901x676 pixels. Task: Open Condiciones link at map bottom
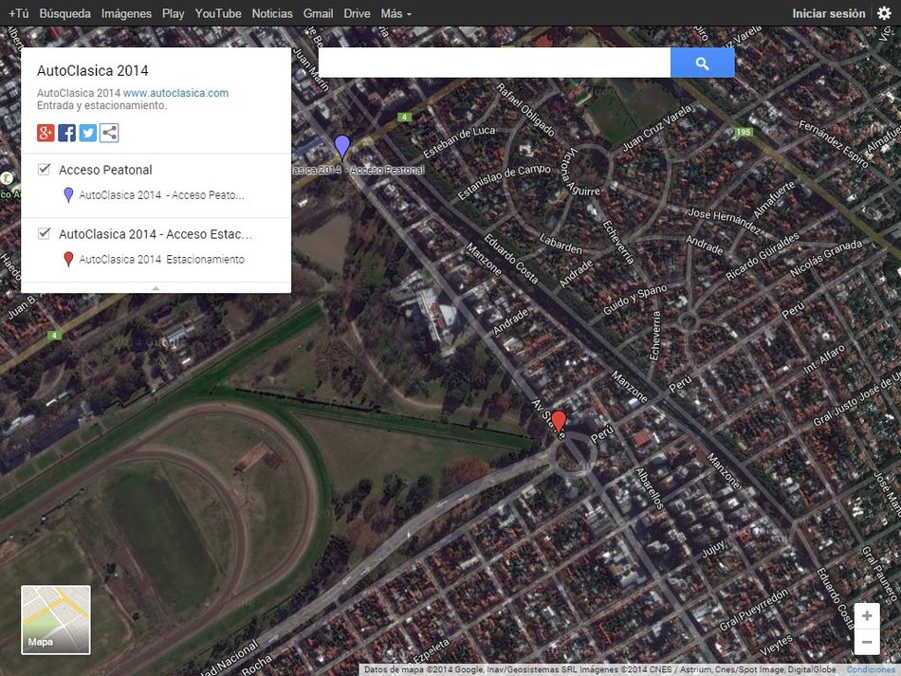tap(870, 669)
